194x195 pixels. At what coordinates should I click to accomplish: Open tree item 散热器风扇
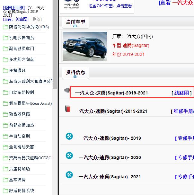click(x=19, y=114)
